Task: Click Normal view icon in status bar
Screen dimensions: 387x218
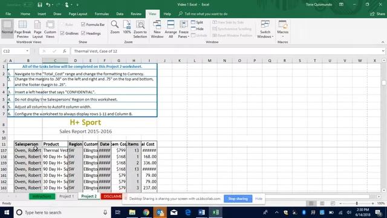Action: (311, 203)
